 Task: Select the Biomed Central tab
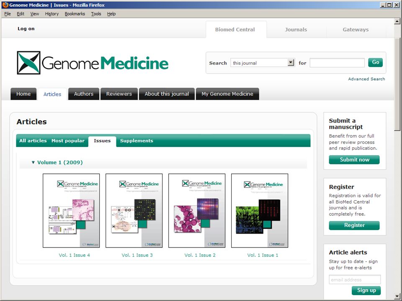[236, 29]
